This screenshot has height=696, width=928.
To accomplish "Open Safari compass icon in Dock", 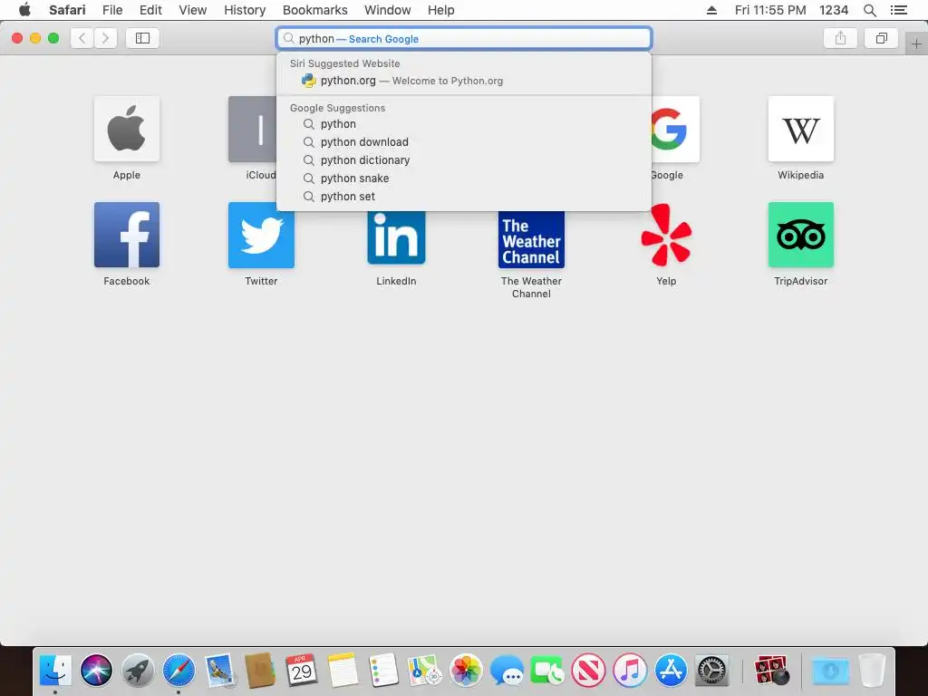I will 179,671.
